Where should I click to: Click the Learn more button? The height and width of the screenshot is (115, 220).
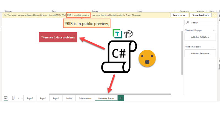coord(179,15)
